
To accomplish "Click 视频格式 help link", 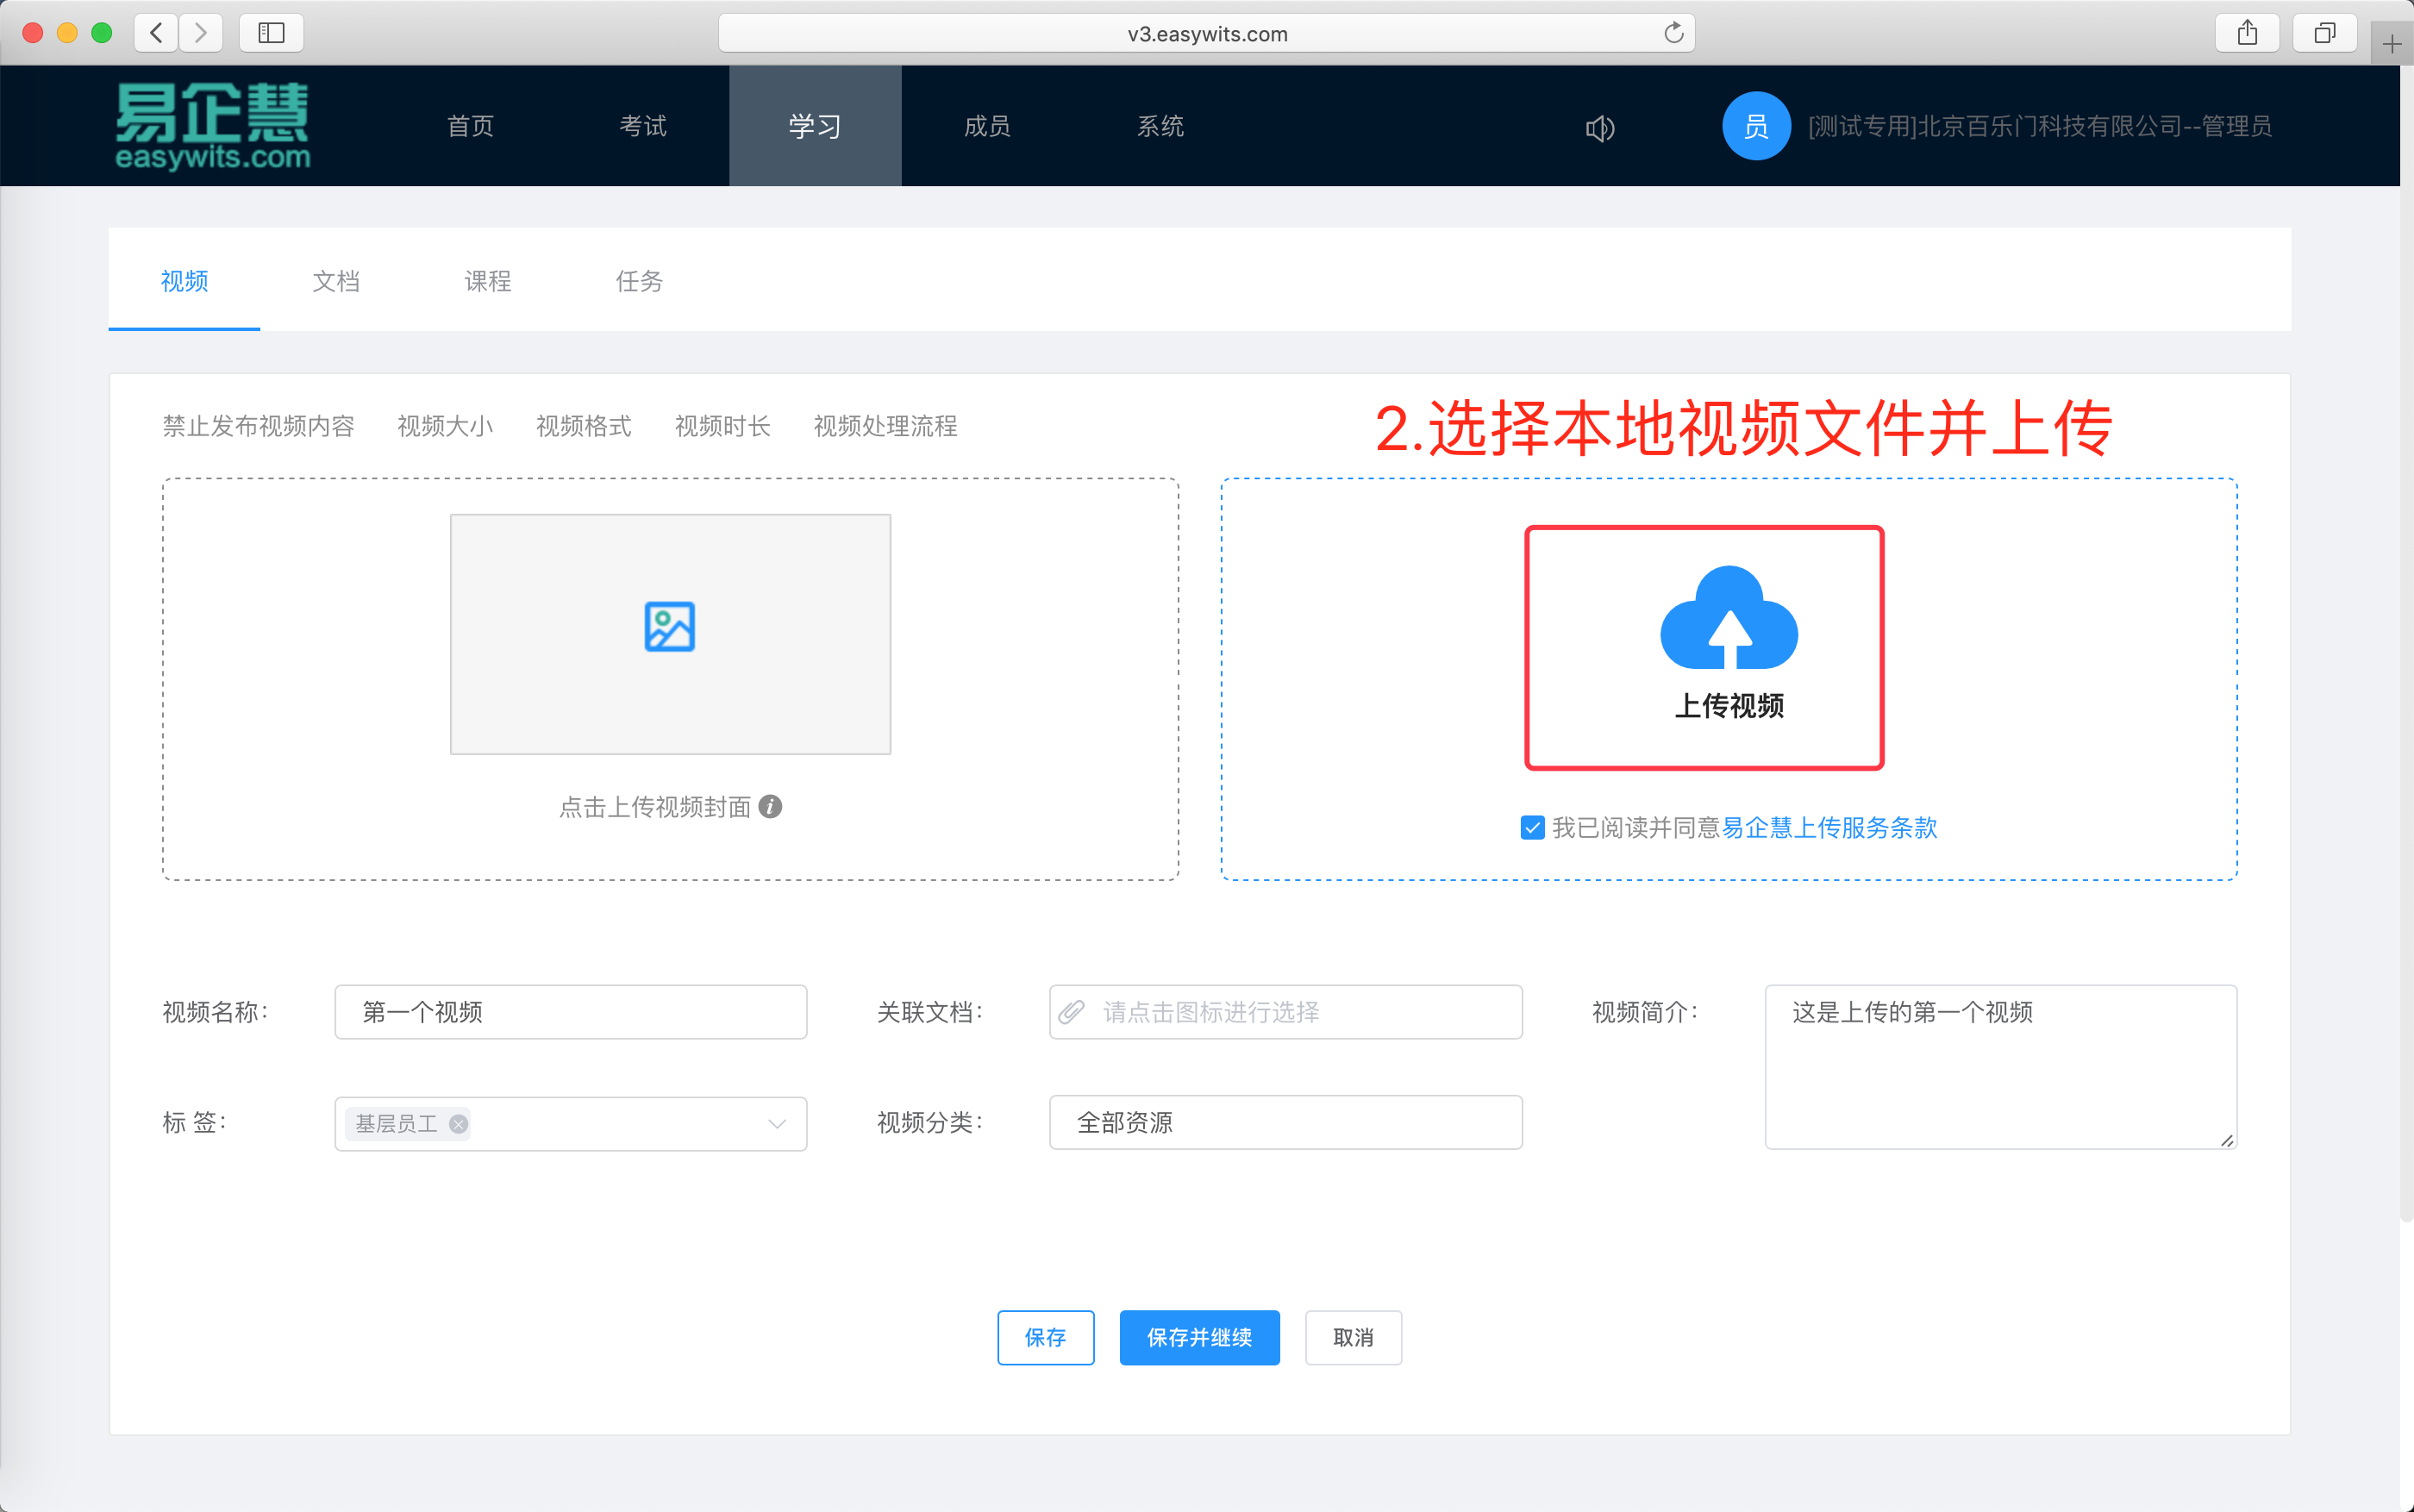I will pyautogui.click(x=584, y=426).
